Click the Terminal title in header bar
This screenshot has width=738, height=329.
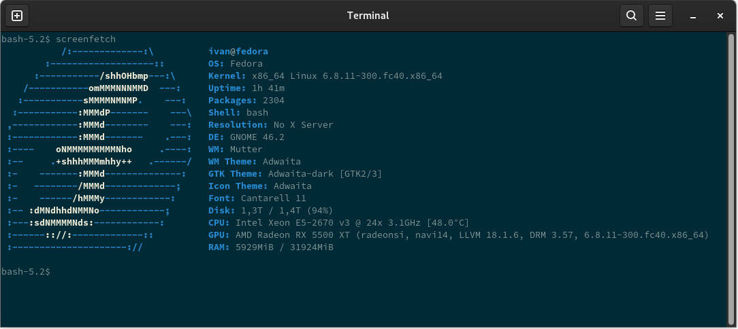pos(368,16)
